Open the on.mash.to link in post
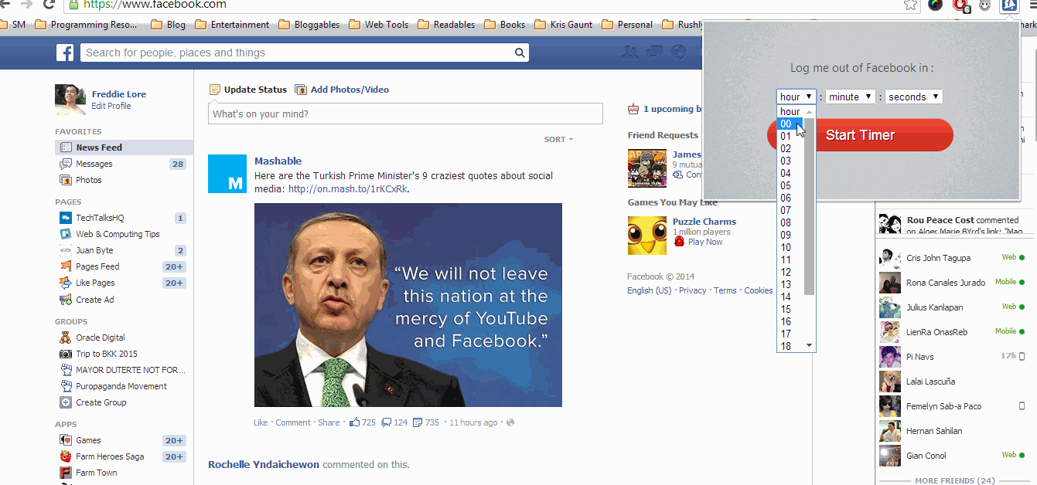The width and height of the screenshot is (1037, 485). pyautogui.click(x=347, y=189)
